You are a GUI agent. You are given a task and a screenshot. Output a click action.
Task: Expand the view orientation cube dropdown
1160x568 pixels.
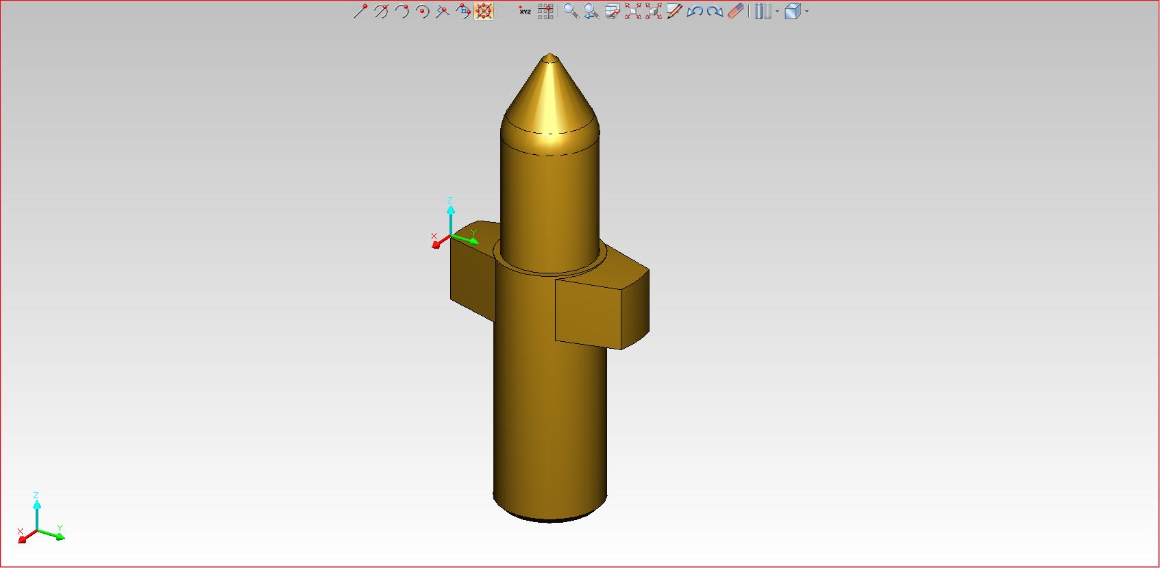tap(807, 12)
